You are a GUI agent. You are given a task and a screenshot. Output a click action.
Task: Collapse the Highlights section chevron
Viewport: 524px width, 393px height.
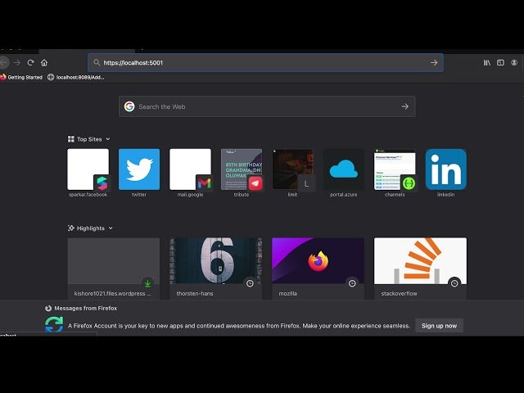111,228
